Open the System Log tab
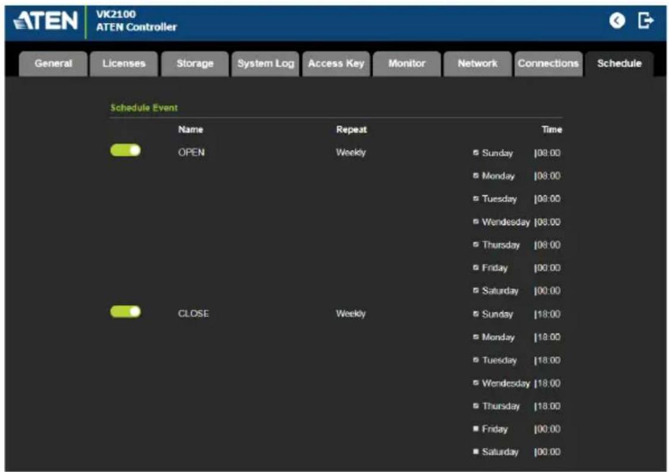Screen dimensions: 669x472 (x=266, y=64)
